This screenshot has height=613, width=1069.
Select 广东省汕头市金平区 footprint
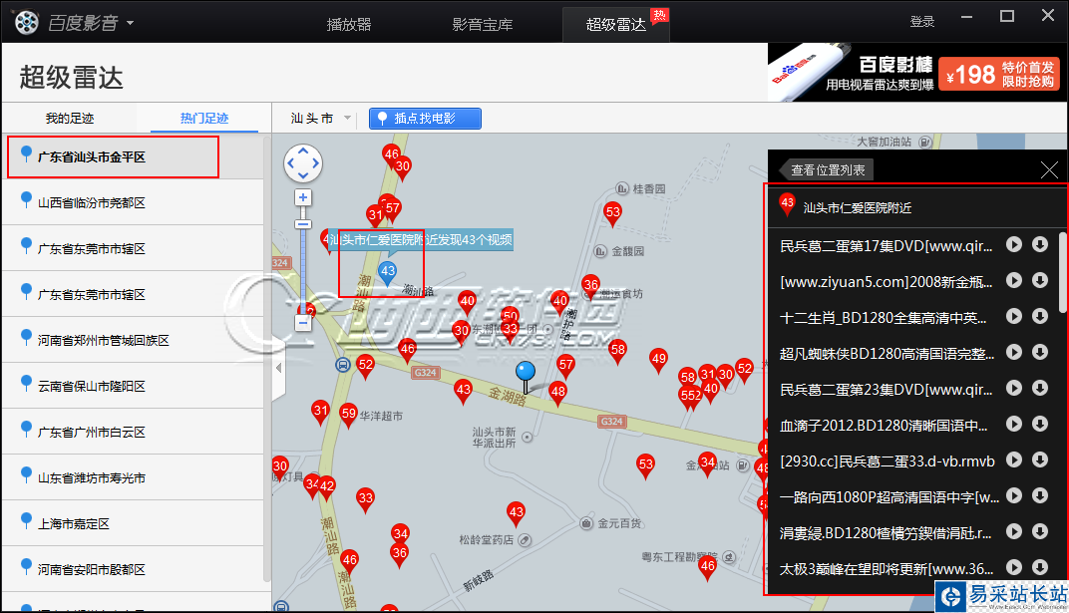pos(133,156)
